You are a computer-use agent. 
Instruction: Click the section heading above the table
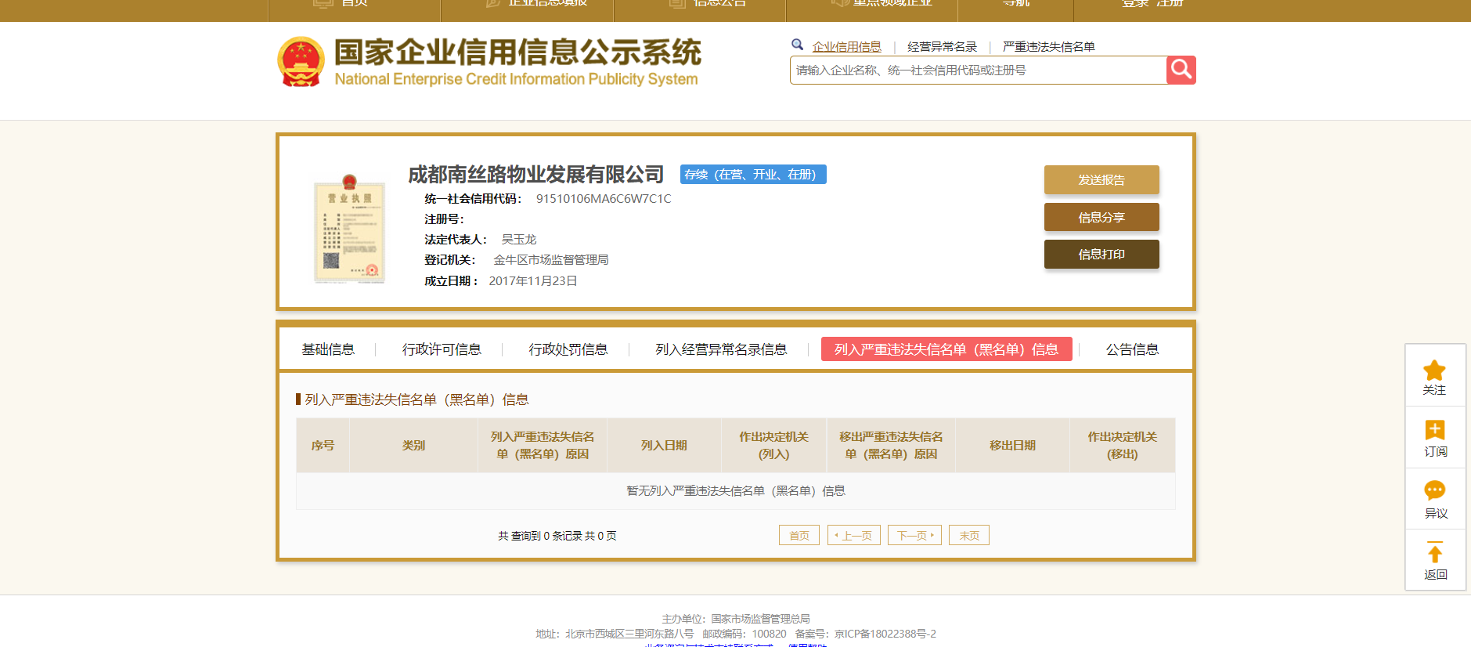tap(416, 399)
